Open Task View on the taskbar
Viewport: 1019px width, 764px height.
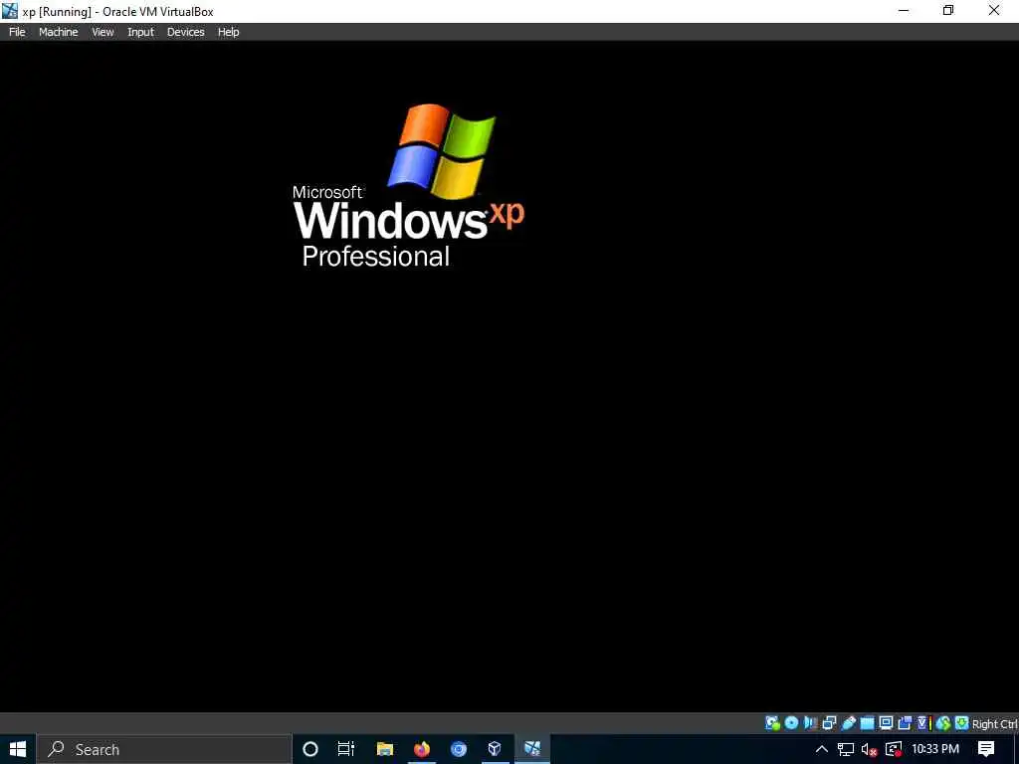tap(346, 749)
